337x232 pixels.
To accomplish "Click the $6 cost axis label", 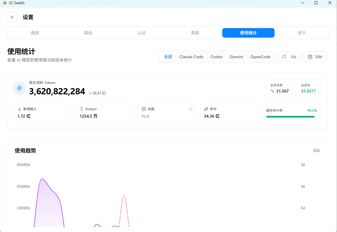I will pos(303,186).
